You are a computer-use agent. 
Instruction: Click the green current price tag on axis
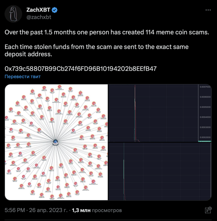(204, 141)
